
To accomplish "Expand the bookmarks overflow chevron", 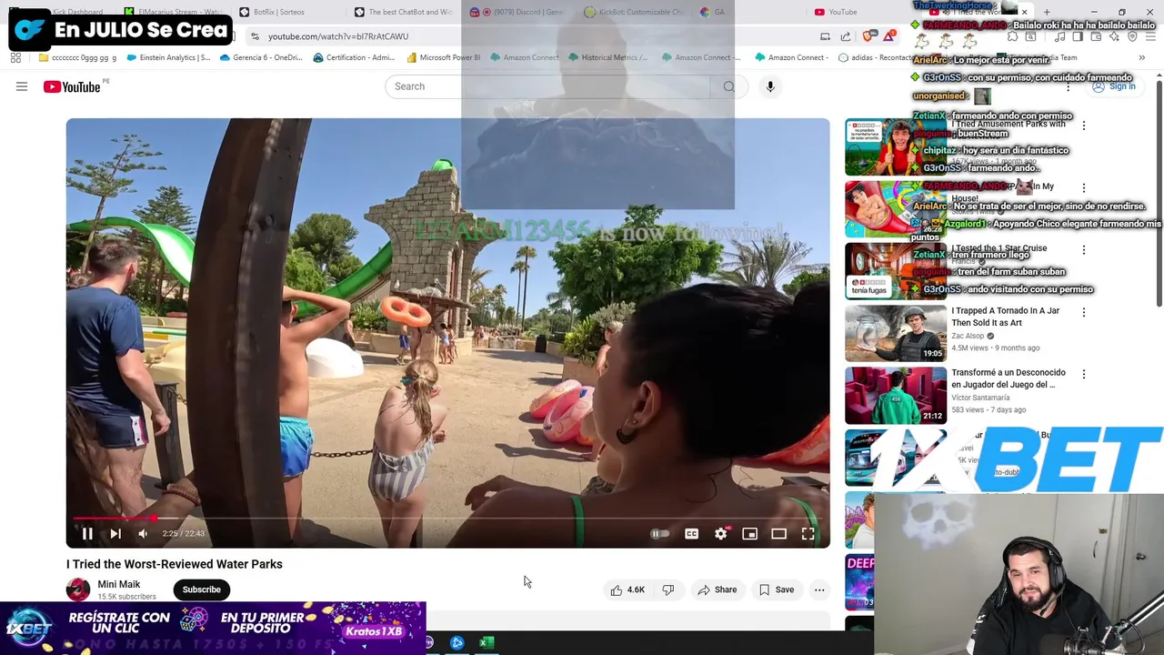I will pos(1141,57).
